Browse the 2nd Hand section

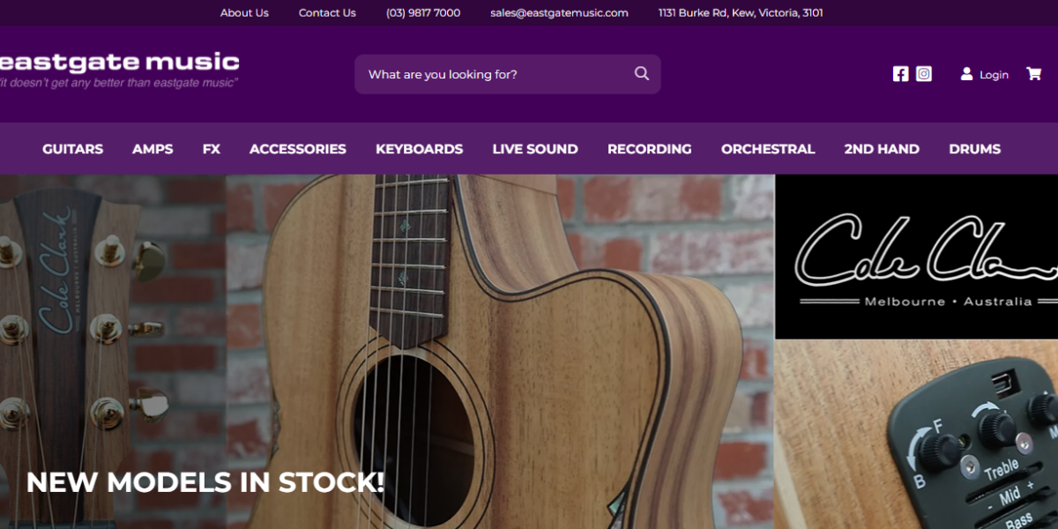point(882,149)
